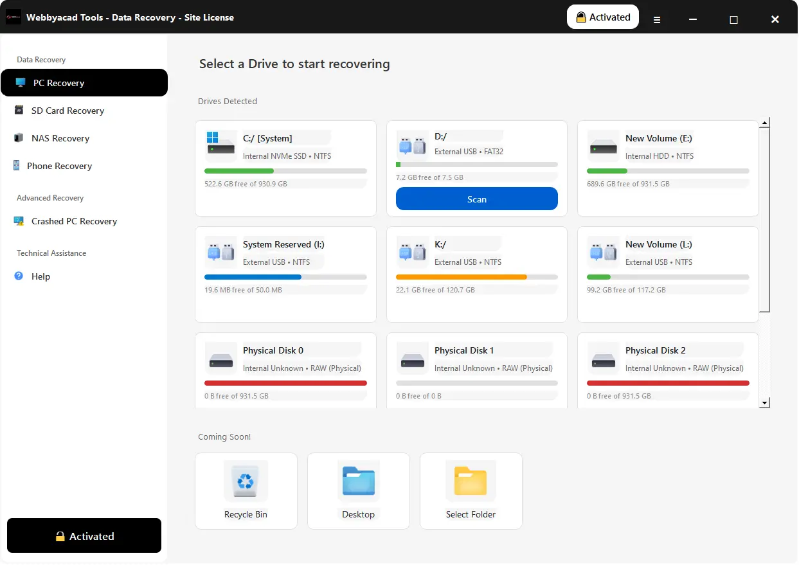The width and height of the screenshot is (799, 565).
Task: Open the NAS Recovery section
Action: point(60,138)
